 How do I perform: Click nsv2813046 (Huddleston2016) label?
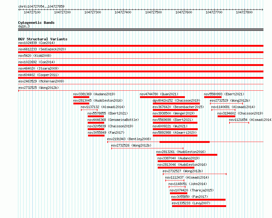click(182, 165)
